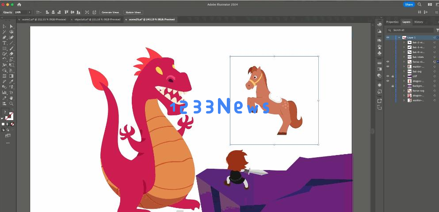Image resolution: width=439 pixels, height=212 pixels.
Task: Show the bat-views layer visibility box
Action: [x=388, y=57]
